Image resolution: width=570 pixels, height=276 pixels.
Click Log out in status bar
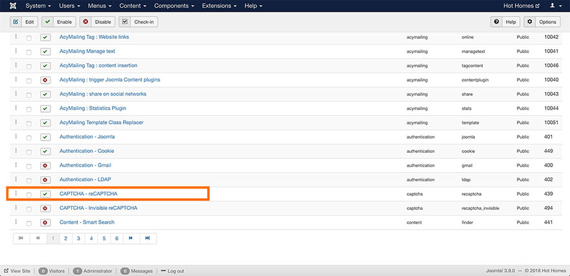[x=172, y=271]
